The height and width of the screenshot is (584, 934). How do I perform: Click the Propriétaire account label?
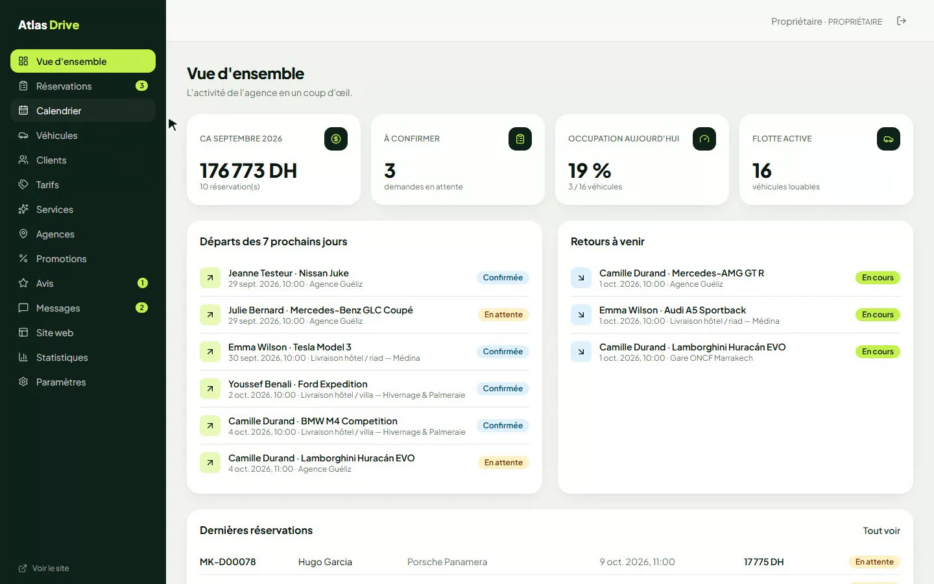(826, 21)
